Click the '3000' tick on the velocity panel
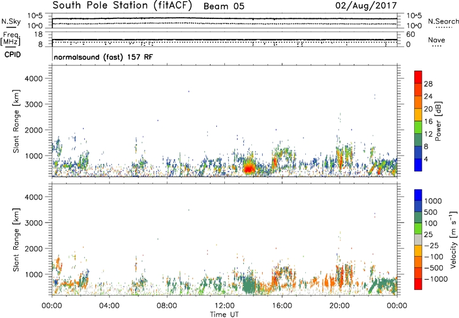Image resolution: width=459 pixels, height=318 pixels. click(33, 223)
